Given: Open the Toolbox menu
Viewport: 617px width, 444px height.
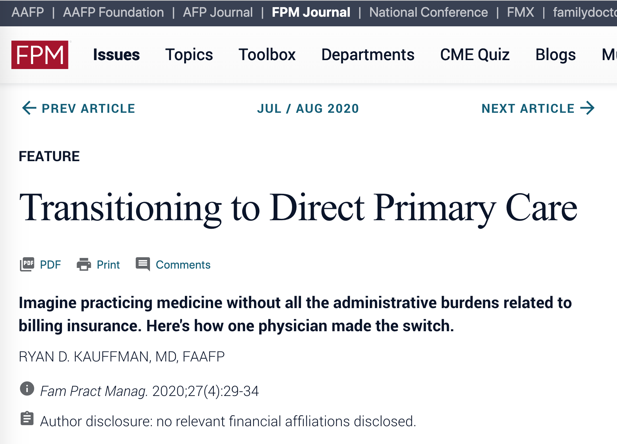Looking at the screenshot, I should 267,55.
